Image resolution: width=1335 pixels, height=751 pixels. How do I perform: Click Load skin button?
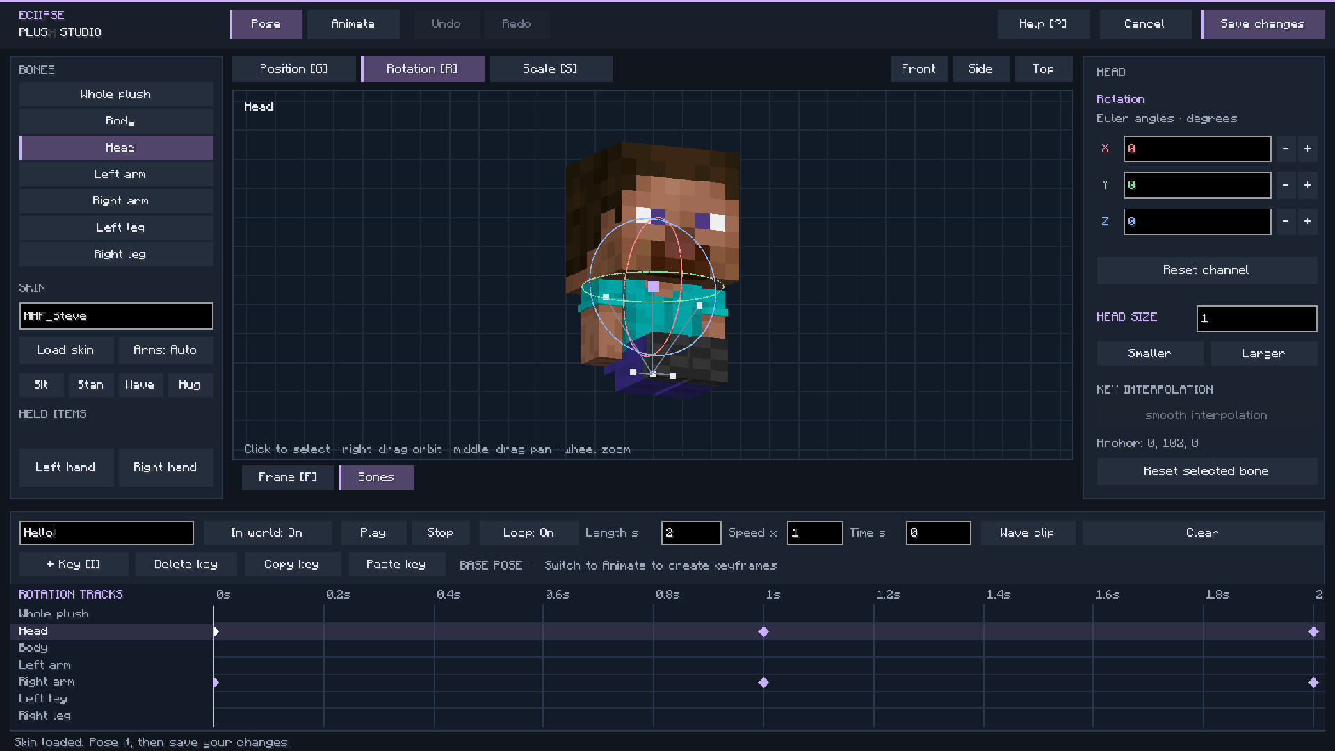click(66, 350)
